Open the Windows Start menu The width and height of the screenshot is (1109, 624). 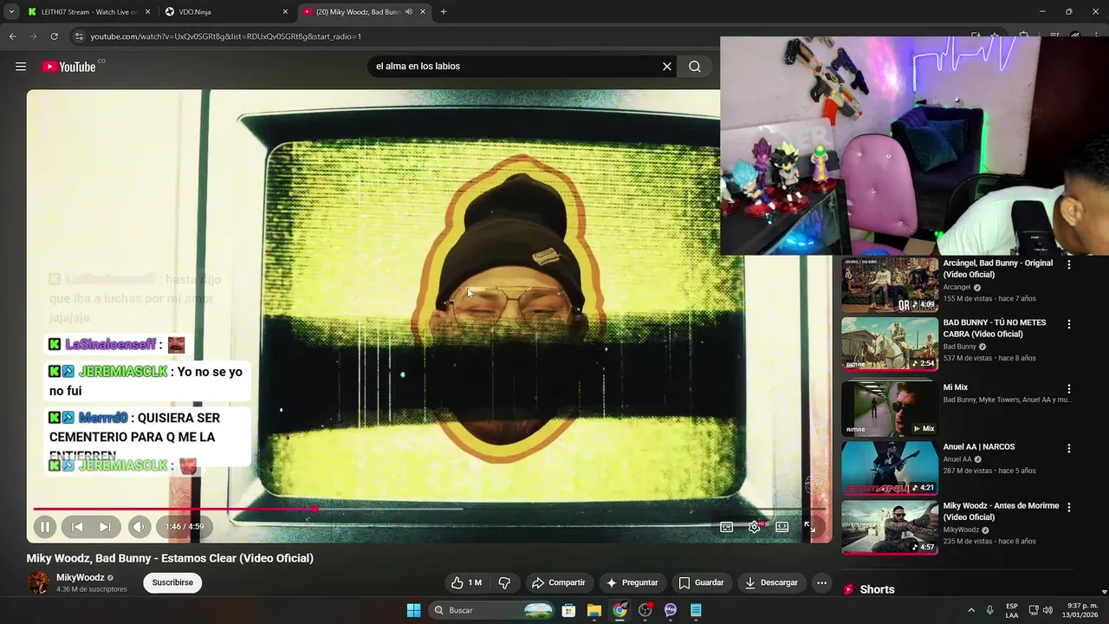[413, 610]
